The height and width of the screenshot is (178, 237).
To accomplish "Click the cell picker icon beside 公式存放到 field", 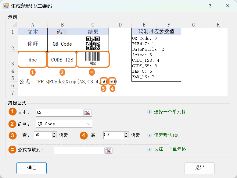I will pos(109,151).
